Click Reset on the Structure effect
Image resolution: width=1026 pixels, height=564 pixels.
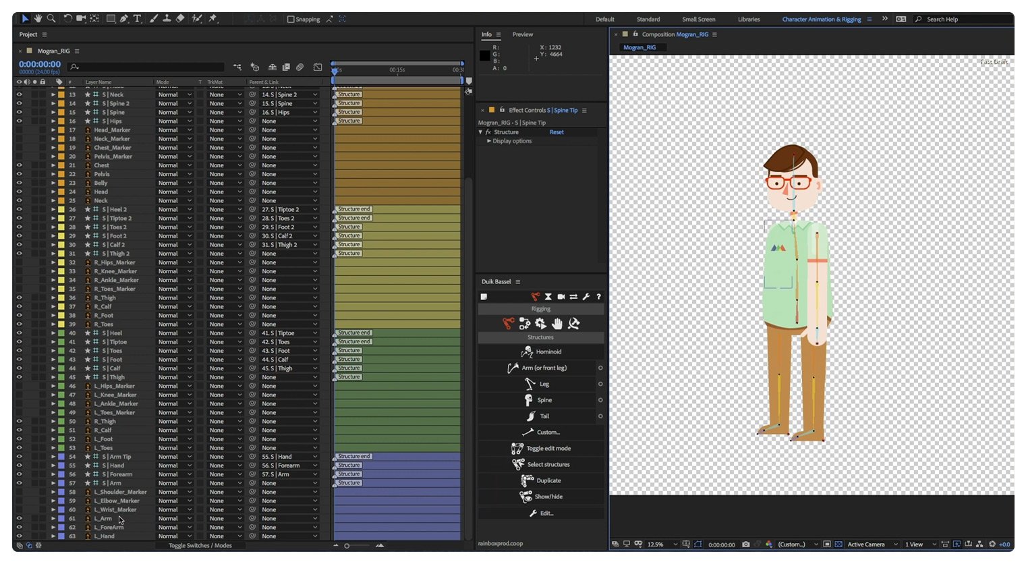(556, 132)
